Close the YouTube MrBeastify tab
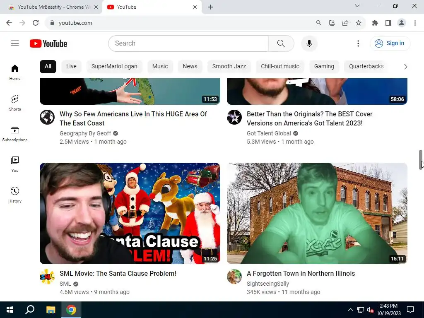The image size is (424, 318). coord(96,7)
